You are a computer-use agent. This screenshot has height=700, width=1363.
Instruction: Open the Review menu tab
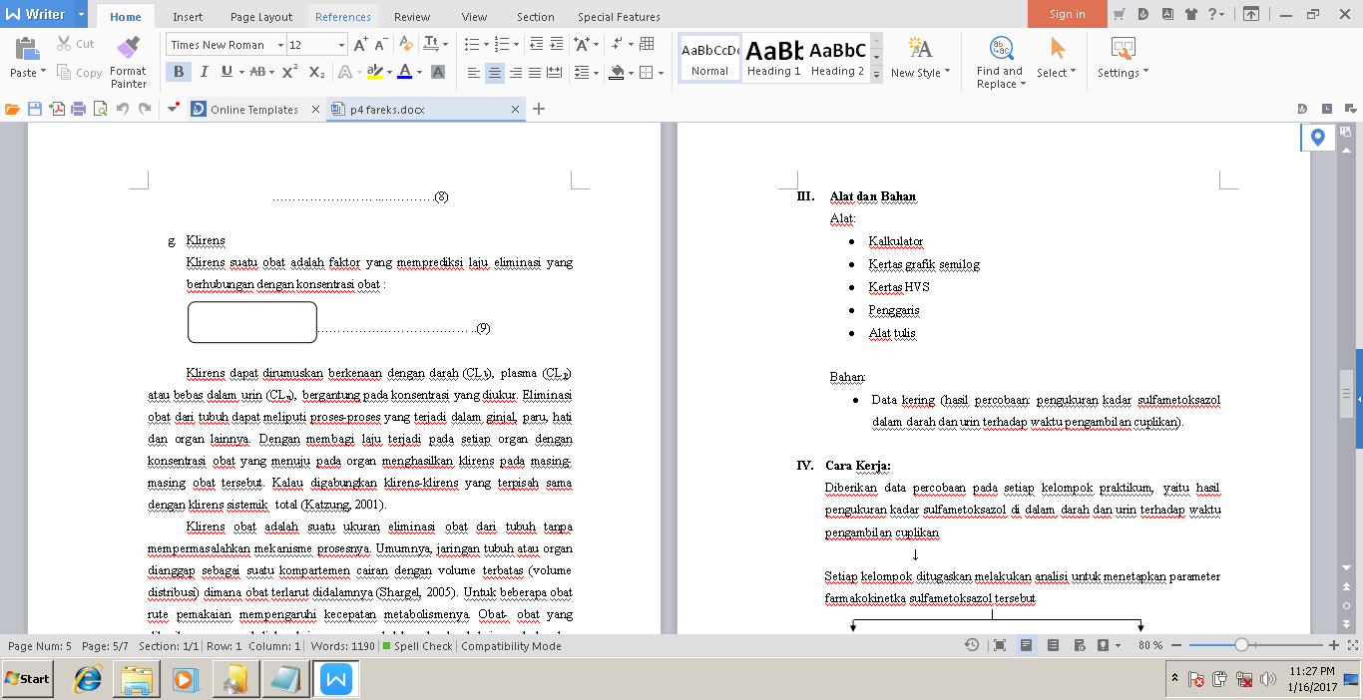coord(411,16)
